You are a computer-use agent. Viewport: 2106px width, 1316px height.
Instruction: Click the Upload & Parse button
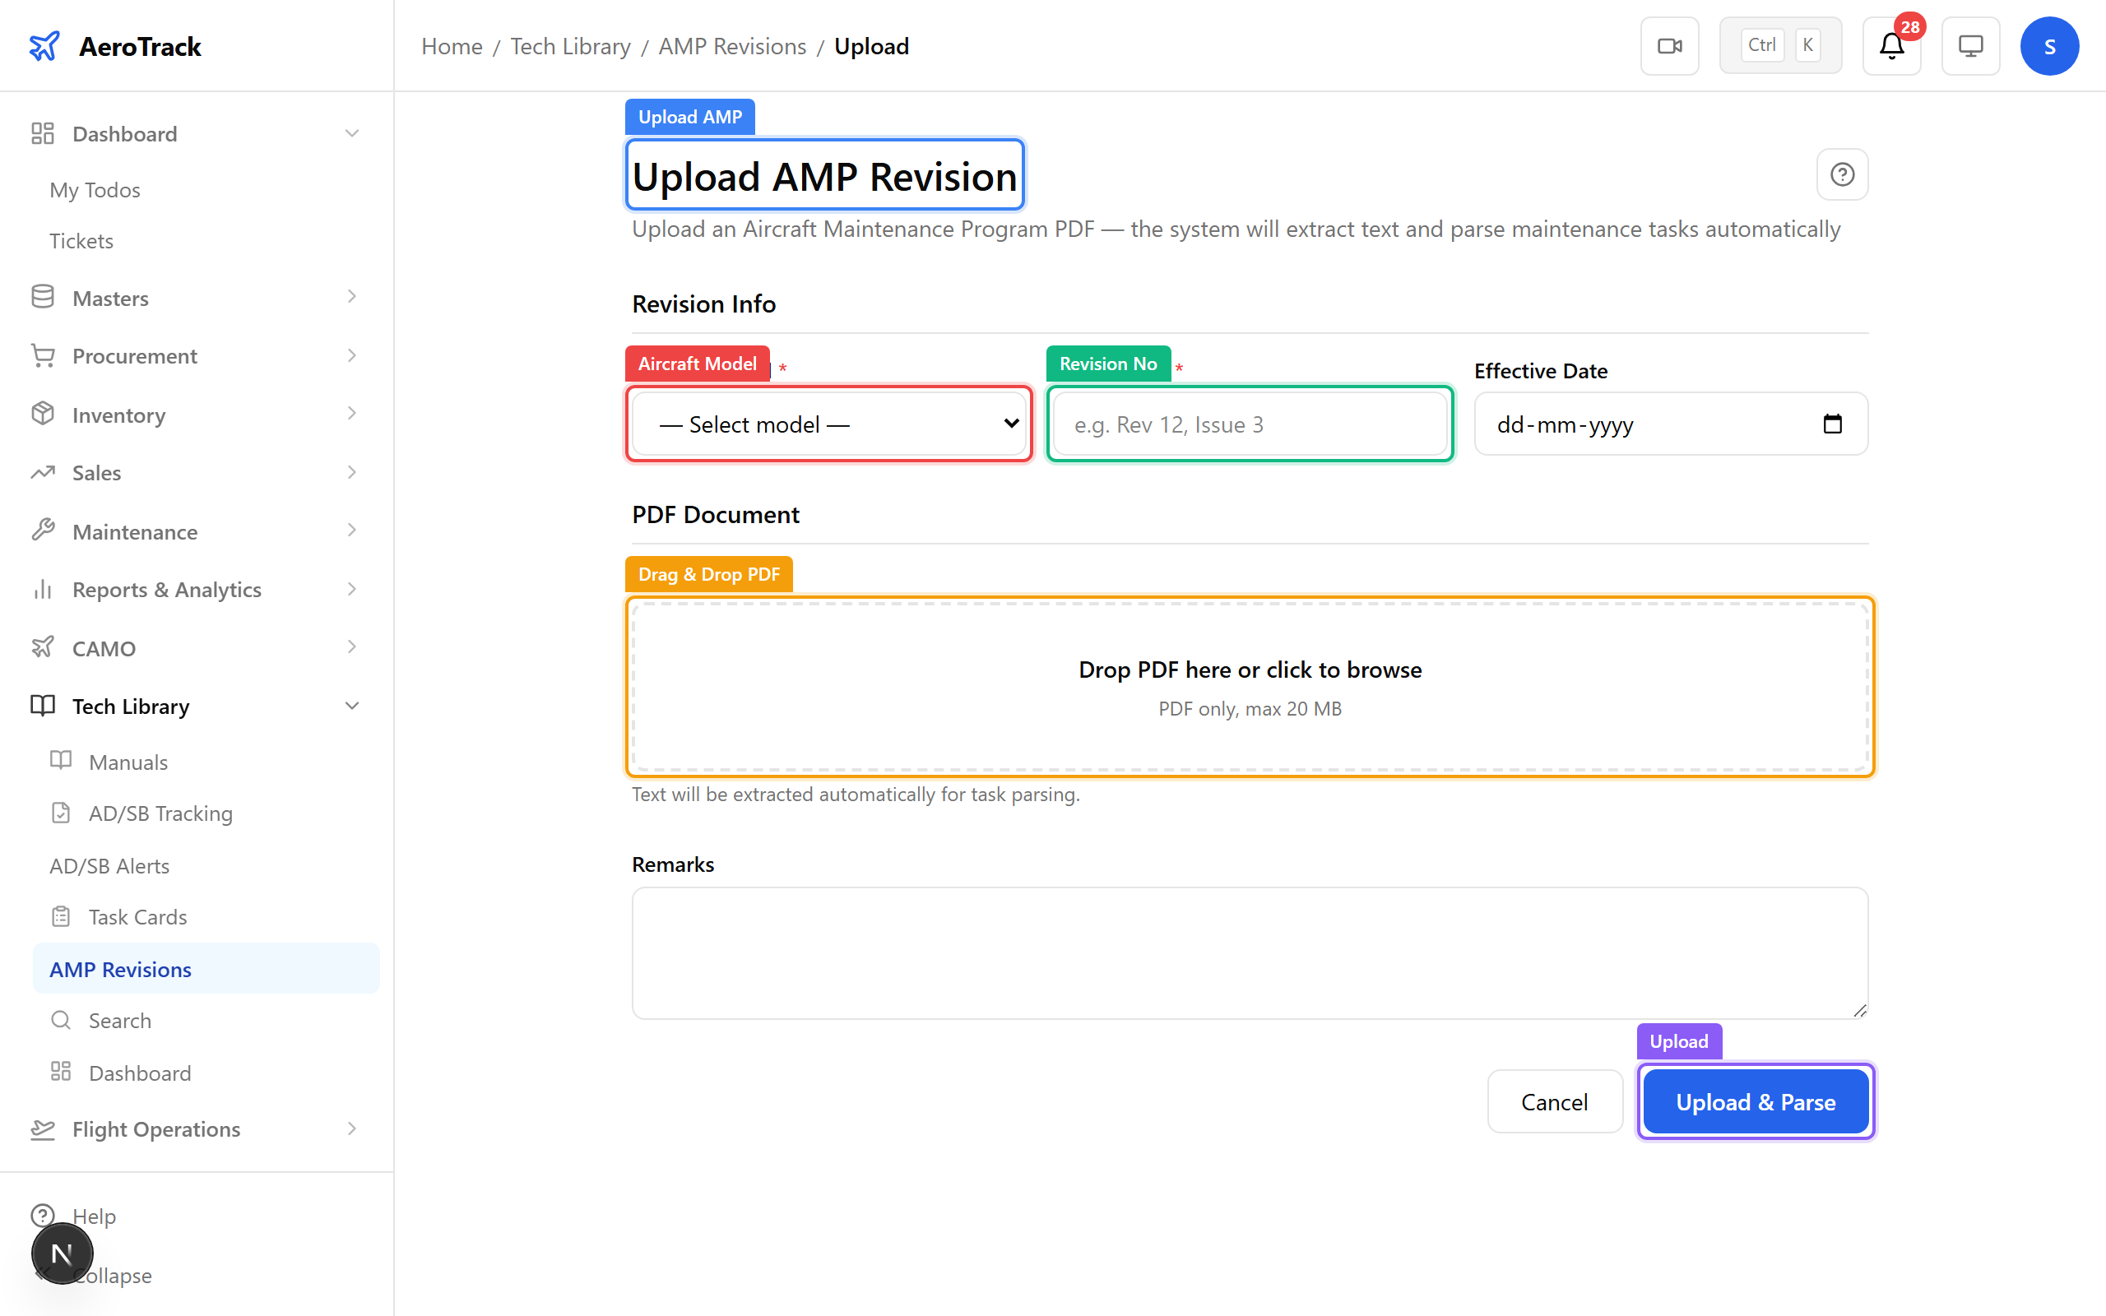[x=1756, y=1101]
